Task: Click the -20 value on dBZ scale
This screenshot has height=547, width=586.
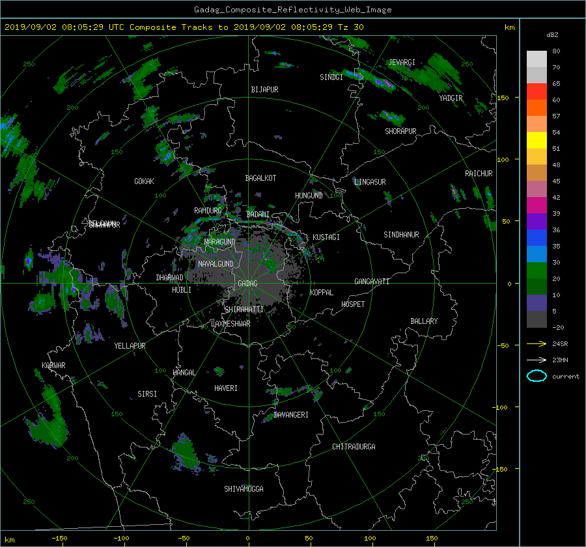Action: tap(557, 327)
